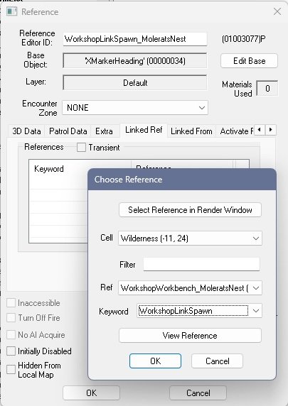Toggle the No AI Acquire checkbox
This screenshot has width=288, height=406.
[x=11, y=334]
